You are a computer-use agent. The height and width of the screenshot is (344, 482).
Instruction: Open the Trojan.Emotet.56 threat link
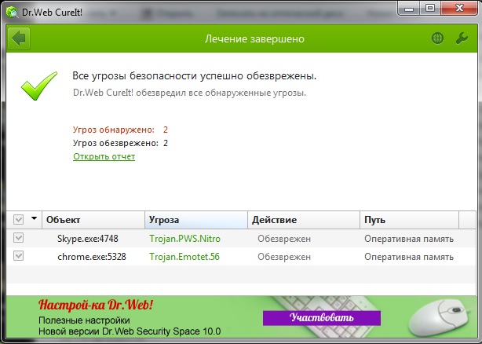[x=186, y=256]
